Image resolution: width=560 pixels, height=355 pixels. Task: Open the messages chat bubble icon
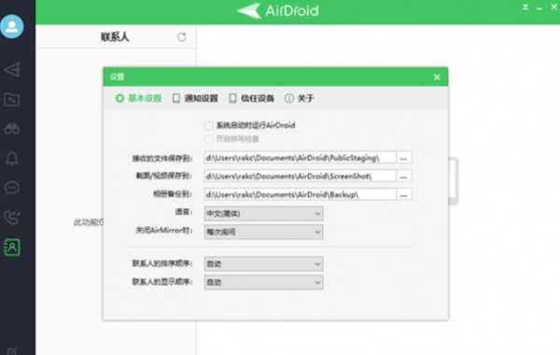click(x=12, y=188)
